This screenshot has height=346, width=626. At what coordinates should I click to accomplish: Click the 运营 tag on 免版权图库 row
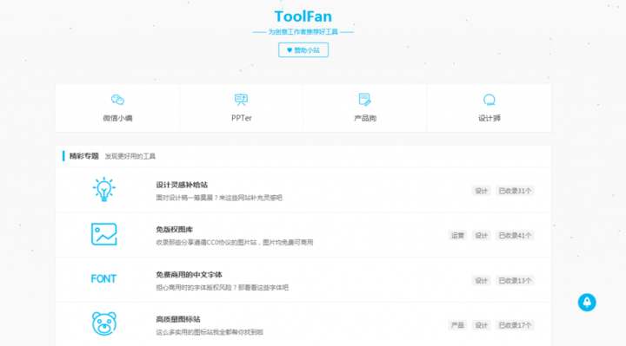pyautogui.click(x=457, y=236)
